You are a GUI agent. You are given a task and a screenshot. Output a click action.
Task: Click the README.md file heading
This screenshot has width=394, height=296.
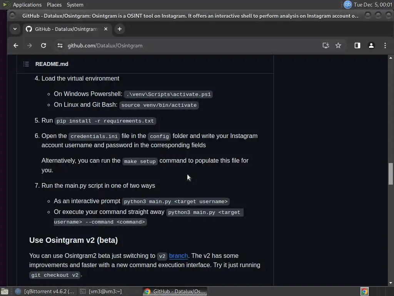tap(52, 64)
